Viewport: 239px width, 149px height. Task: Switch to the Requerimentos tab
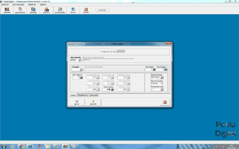[83, 95]
